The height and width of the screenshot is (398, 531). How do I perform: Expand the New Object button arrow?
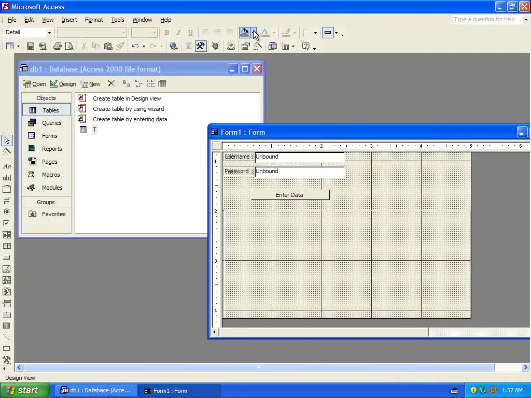[294, 46]
